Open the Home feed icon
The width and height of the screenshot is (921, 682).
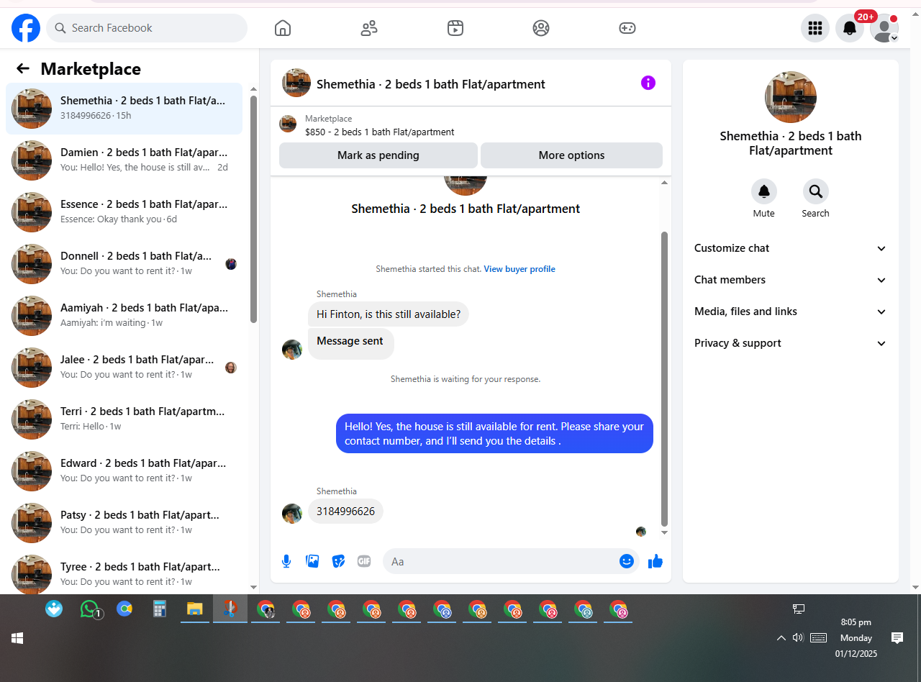(283, 28)
